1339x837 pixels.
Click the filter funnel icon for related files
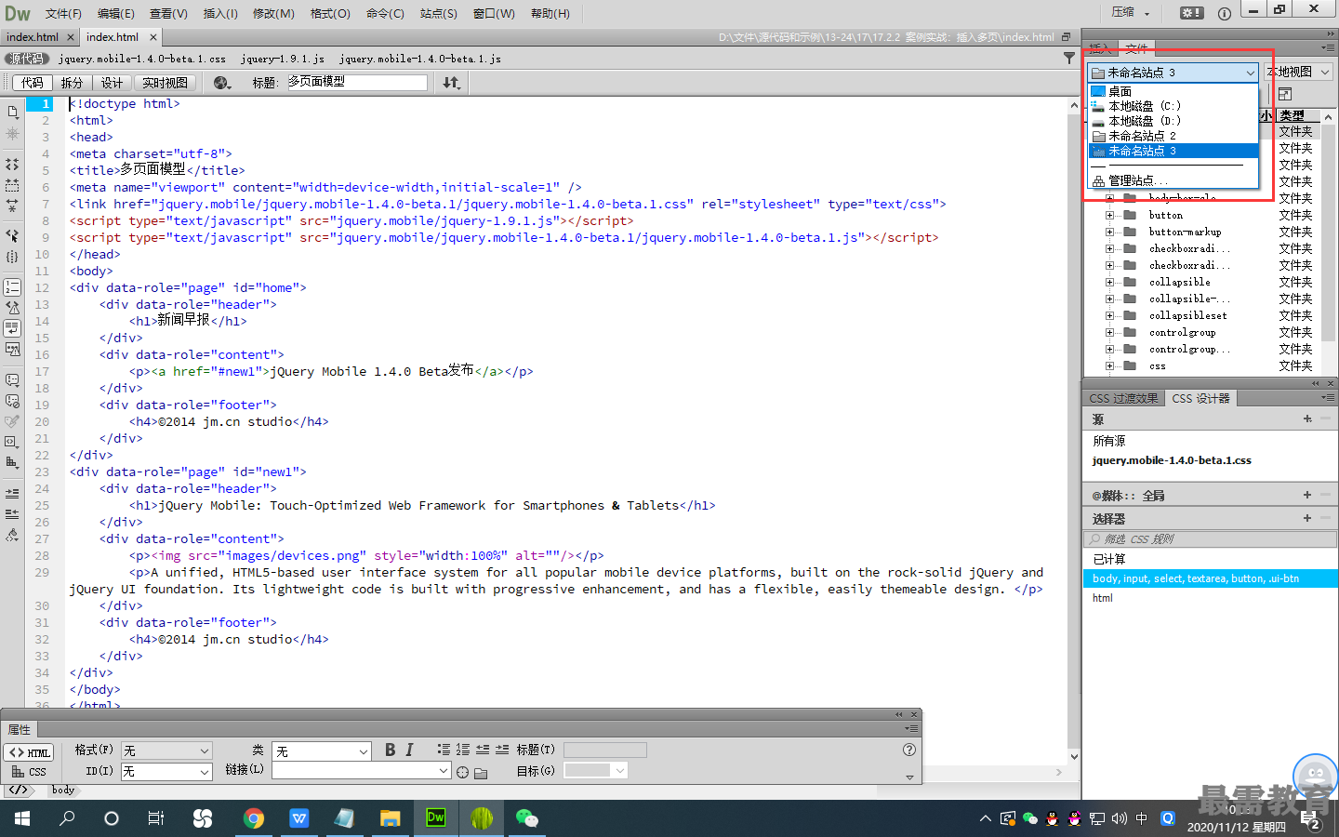tap(1069, 58)
